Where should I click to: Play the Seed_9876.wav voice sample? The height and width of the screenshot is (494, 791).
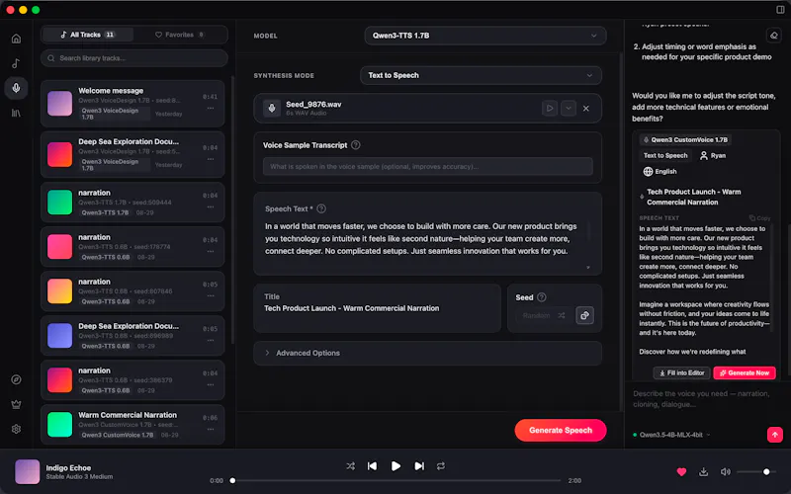click(x=550, y=108)
